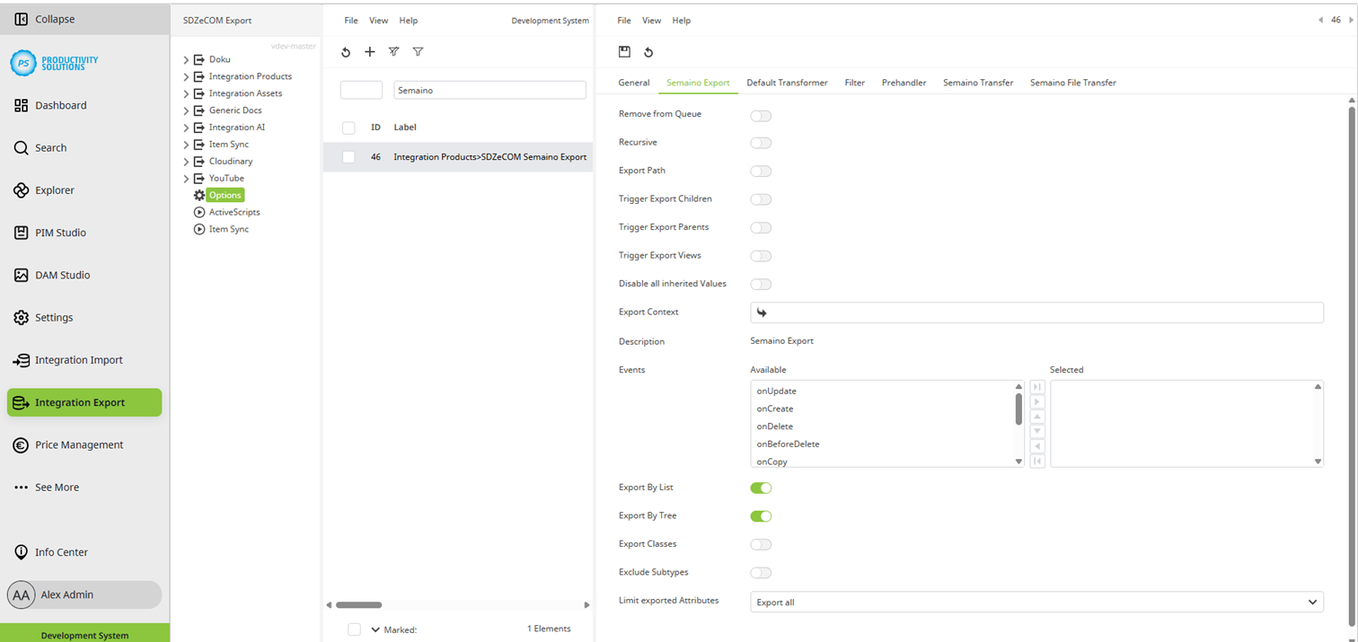1358x642 pixels.
Task: Move all events to Selected list
Action: click(x=1037, y=387)
